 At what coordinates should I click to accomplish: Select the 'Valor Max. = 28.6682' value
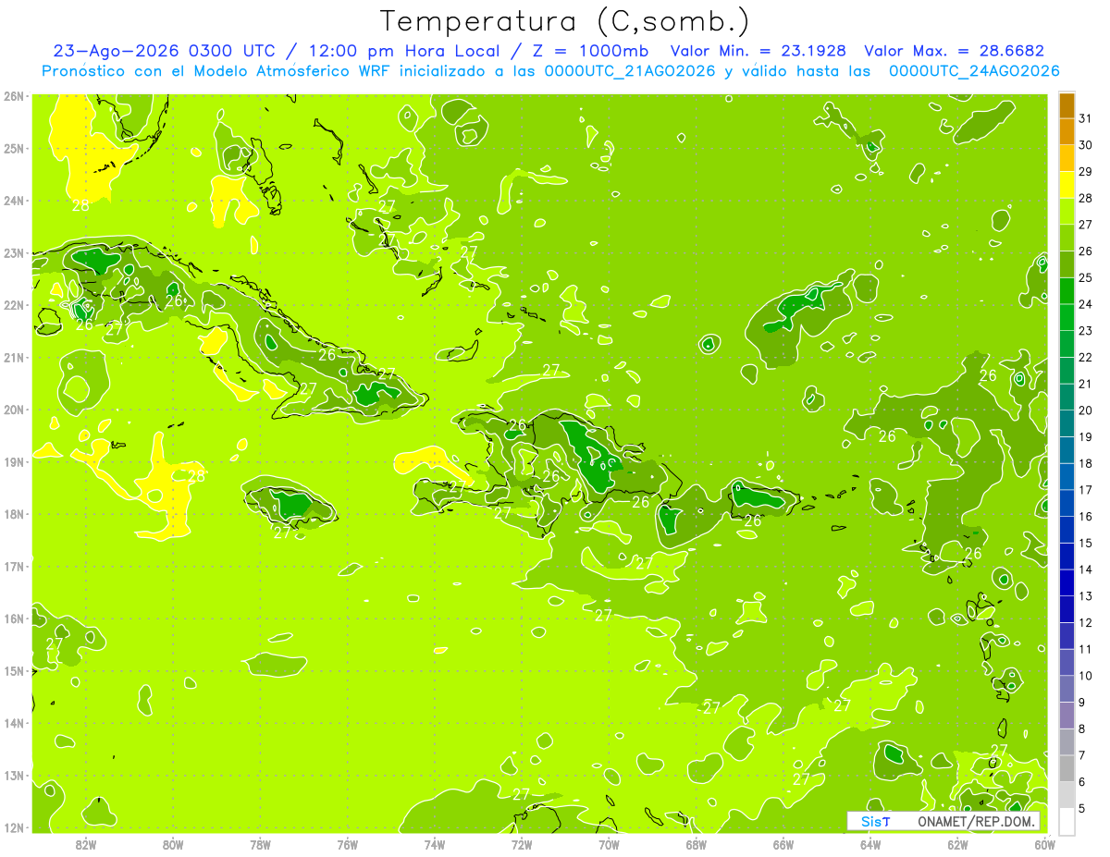coord(955,51)
